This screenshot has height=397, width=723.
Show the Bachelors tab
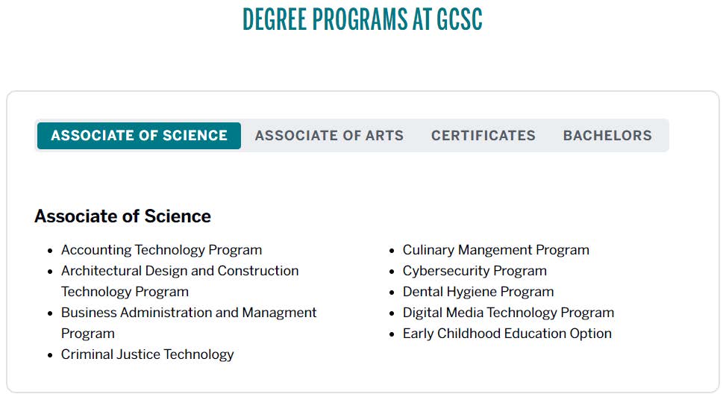607,136
